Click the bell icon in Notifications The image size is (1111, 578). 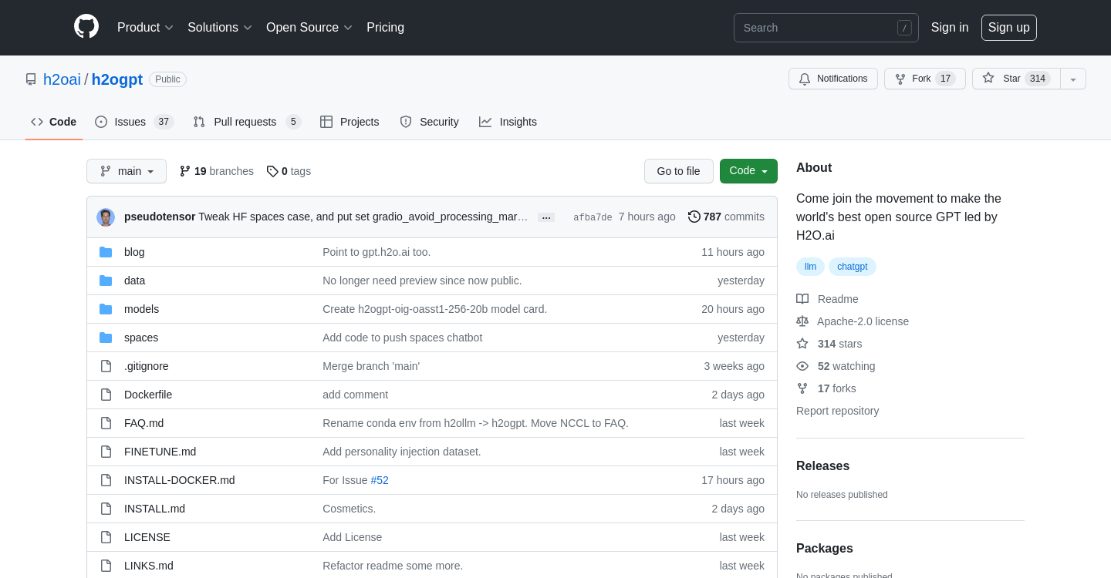pyautogui.click(x=805, y=79)
